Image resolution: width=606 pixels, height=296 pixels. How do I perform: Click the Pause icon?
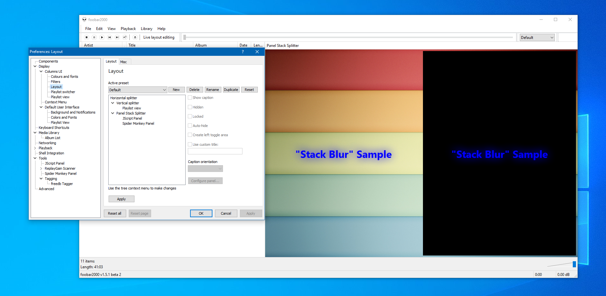(94, 37)
